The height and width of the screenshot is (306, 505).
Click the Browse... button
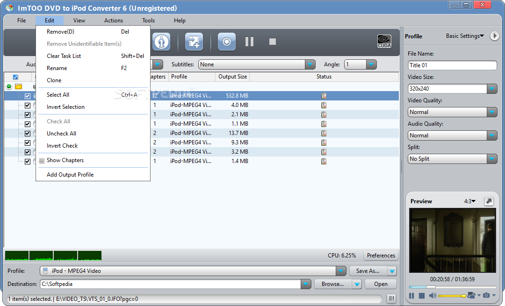pos(332,284)
